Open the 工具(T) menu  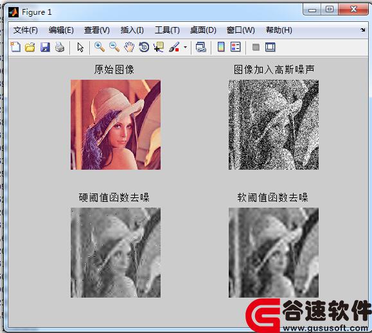click(x=167, y=30)
